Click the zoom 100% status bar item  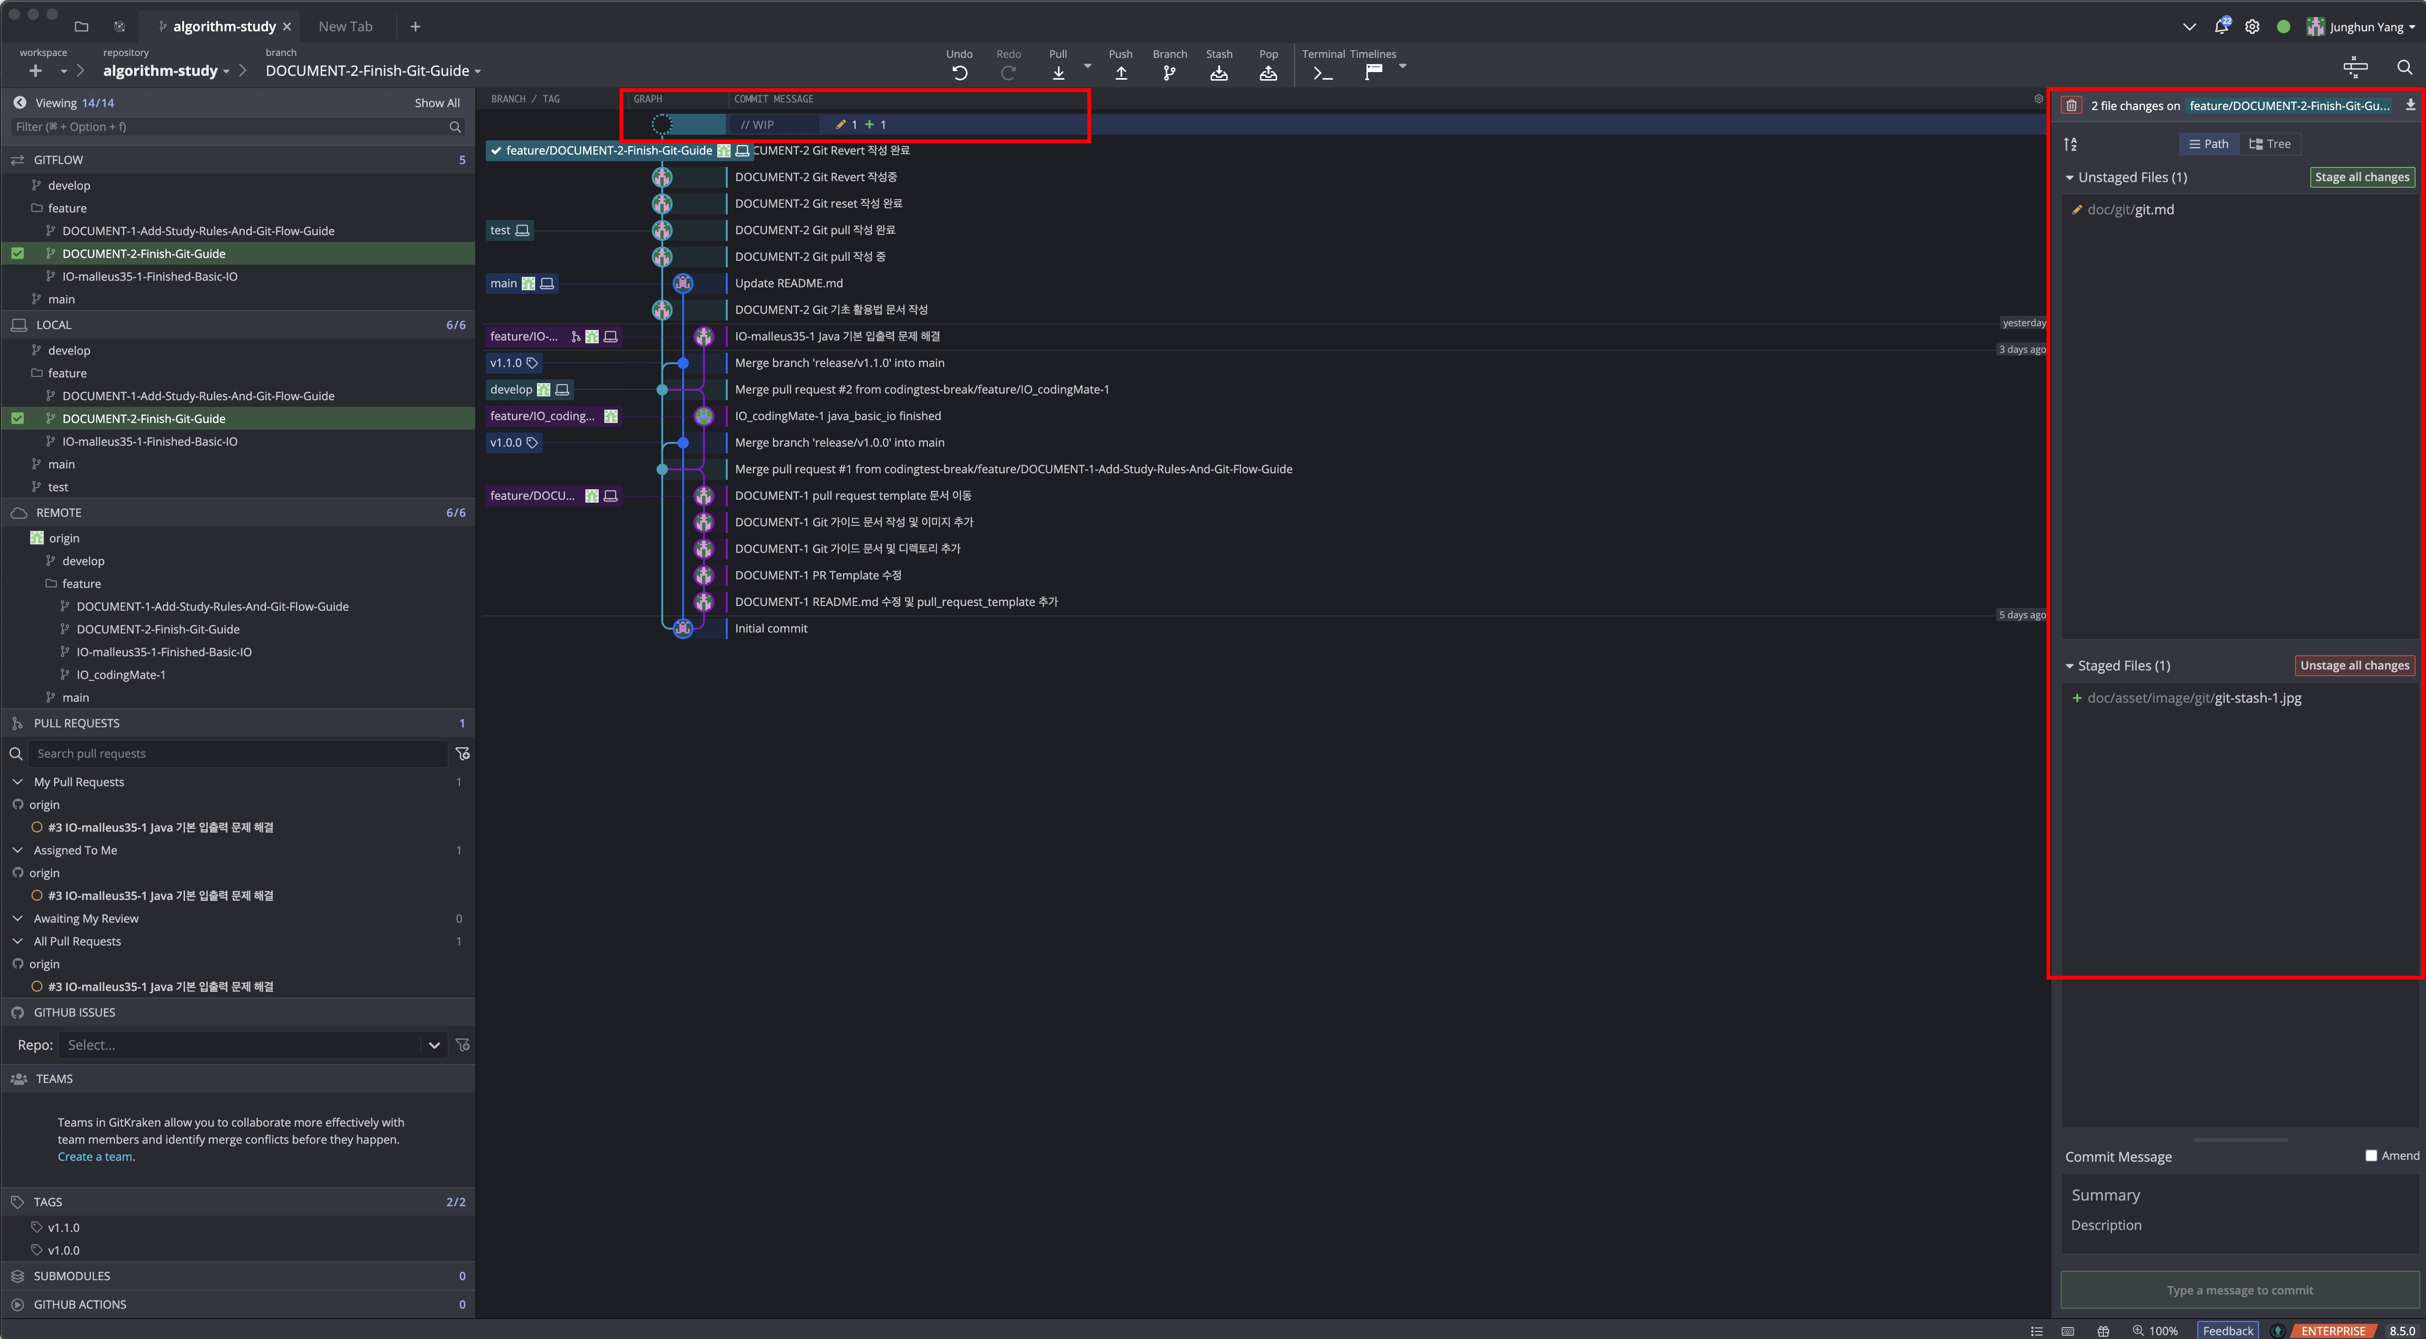[x=2155, y=1330]
